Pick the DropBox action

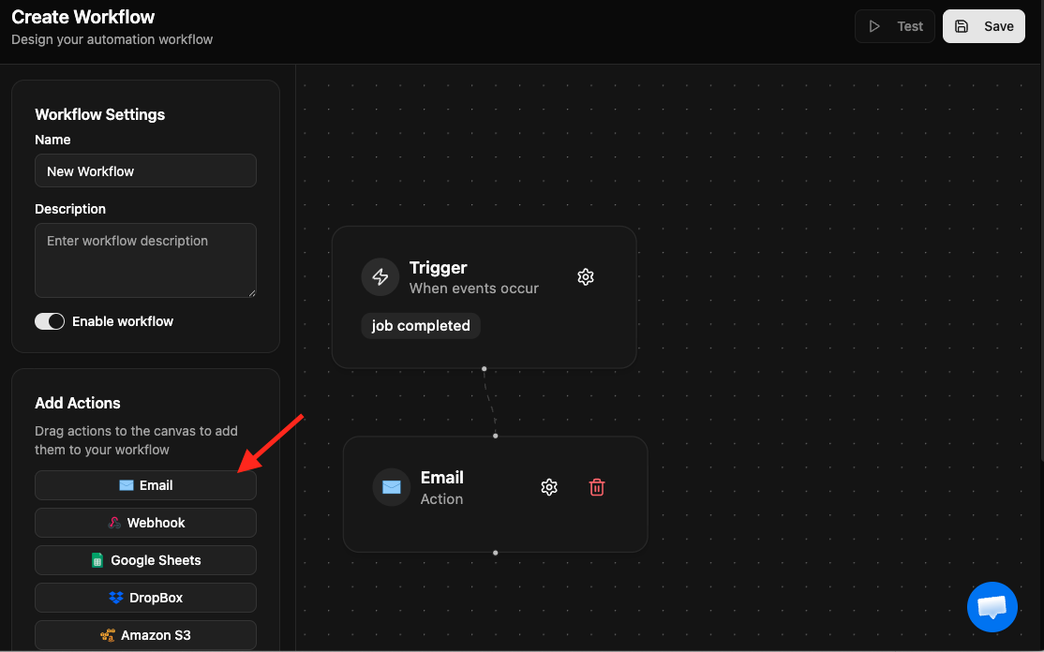(145, 598)
